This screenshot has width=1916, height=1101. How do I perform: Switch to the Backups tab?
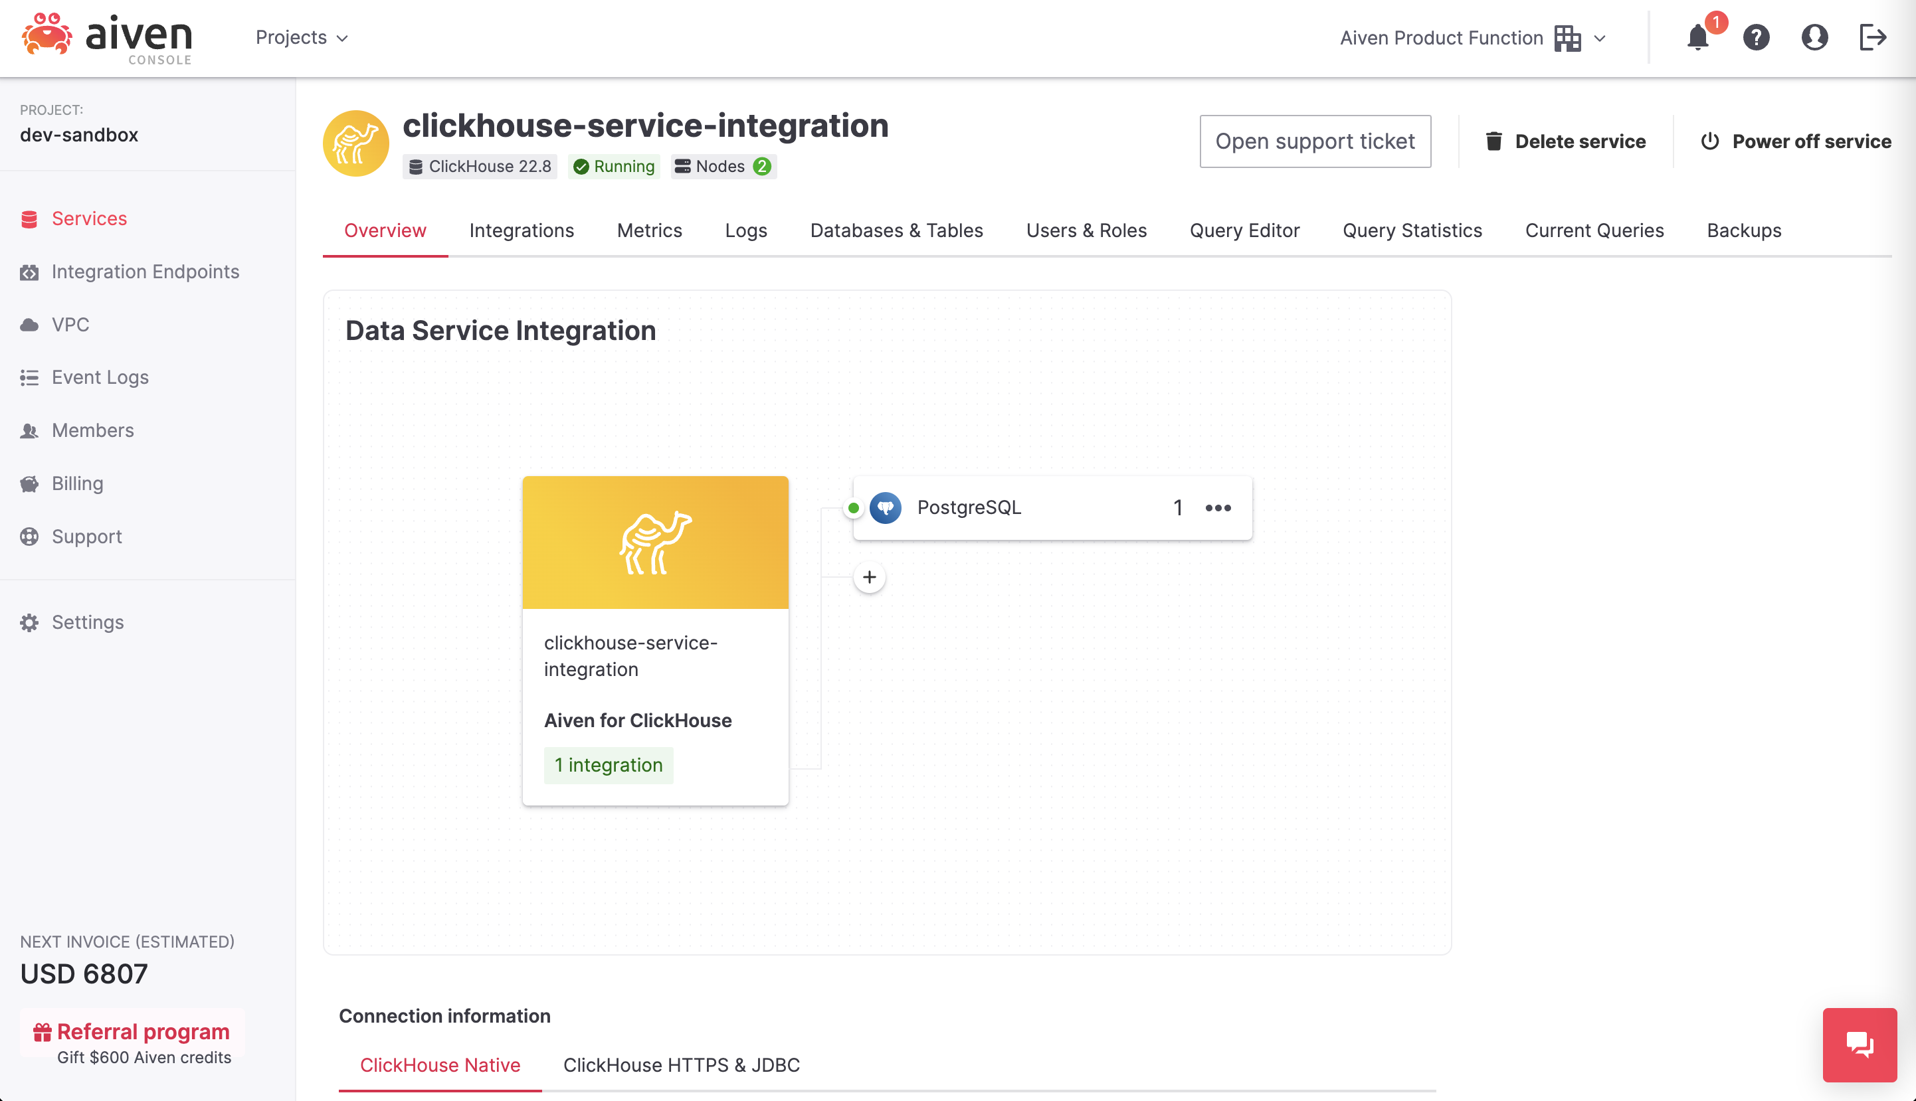[1743, 230]
